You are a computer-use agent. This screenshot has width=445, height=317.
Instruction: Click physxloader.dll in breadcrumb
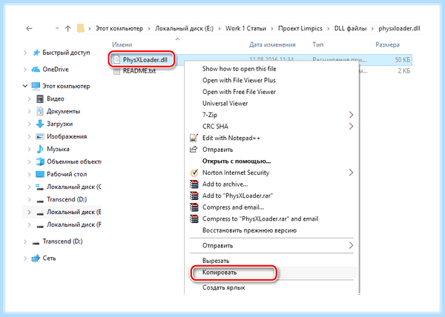[x=399, y=28]
